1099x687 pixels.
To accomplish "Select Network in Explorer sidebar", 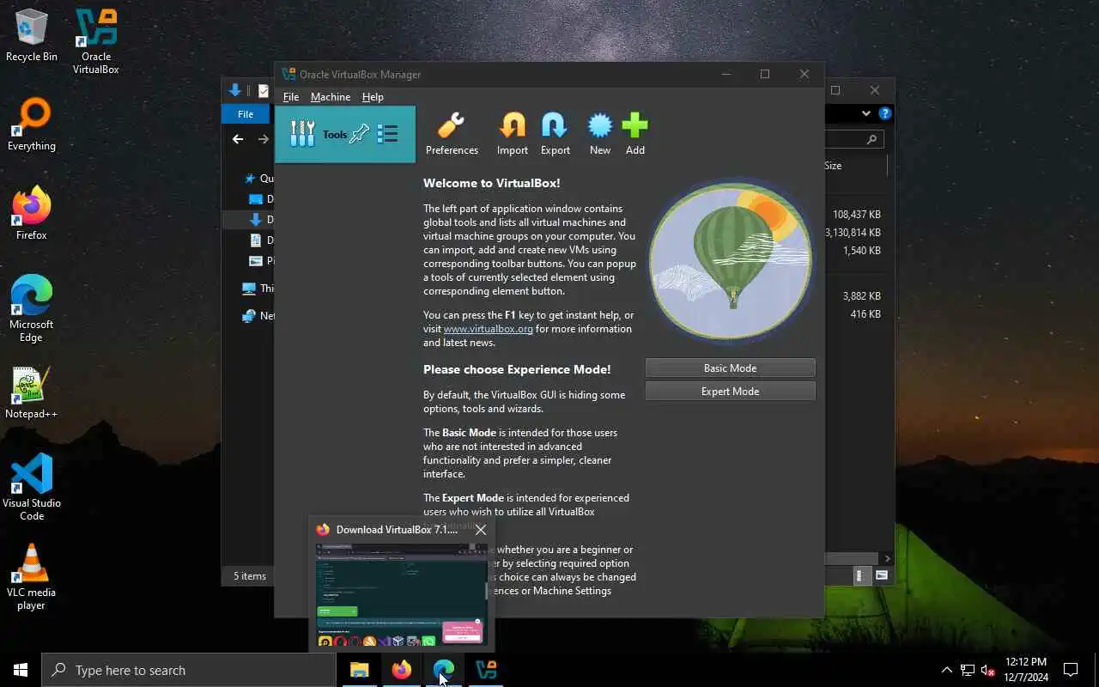I will 258,316.
